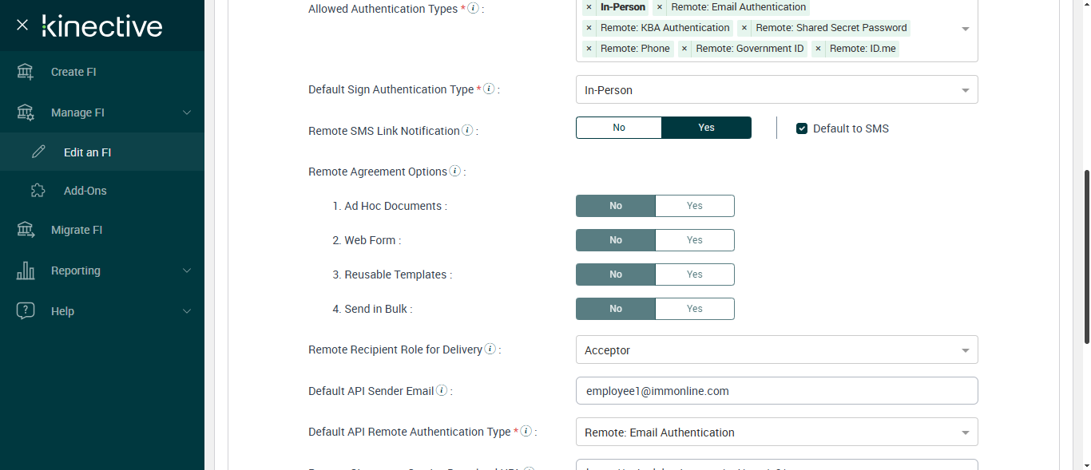
Task: Expand Default API Remote Authentication Type dropdown
Action: point(776,432)
